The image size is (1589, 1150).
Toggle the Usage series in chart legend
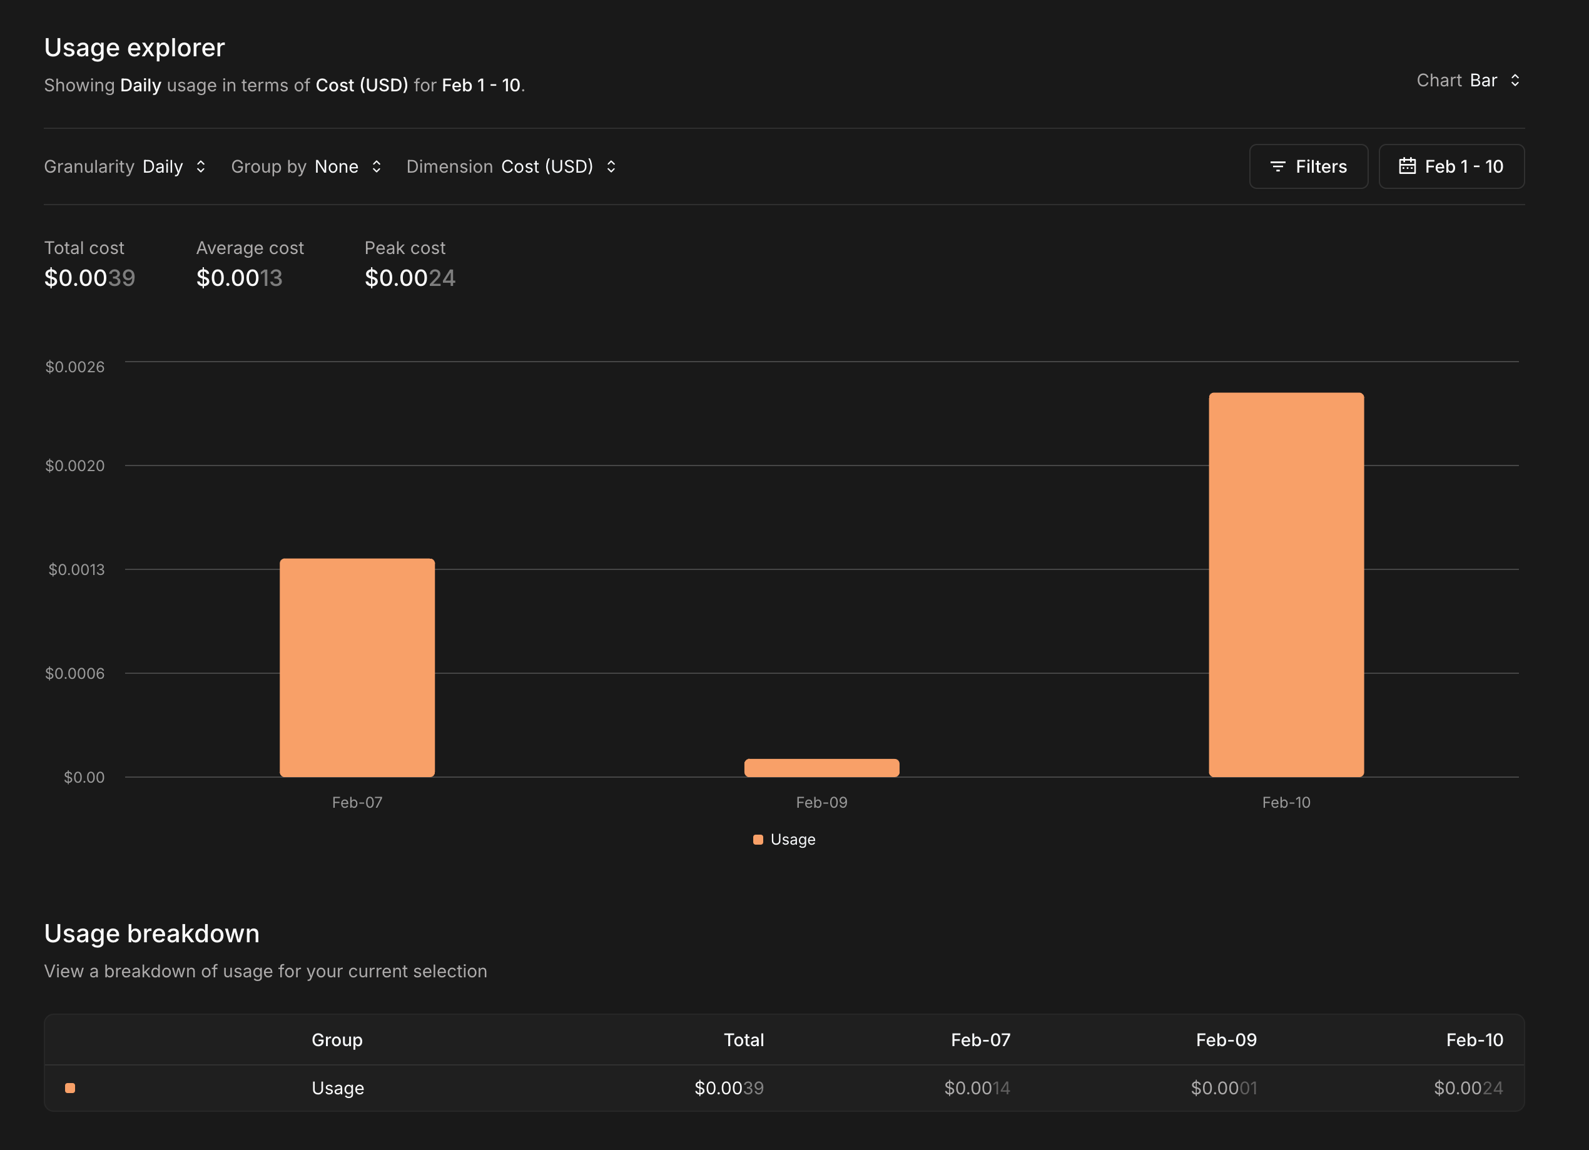coord(793,840)
